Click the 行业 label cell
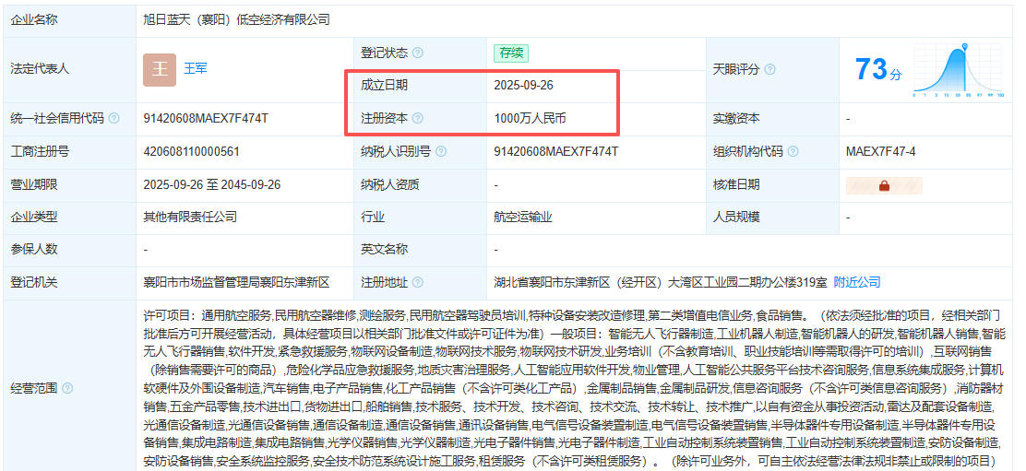The image size is (1026, 471). [420, 217]
